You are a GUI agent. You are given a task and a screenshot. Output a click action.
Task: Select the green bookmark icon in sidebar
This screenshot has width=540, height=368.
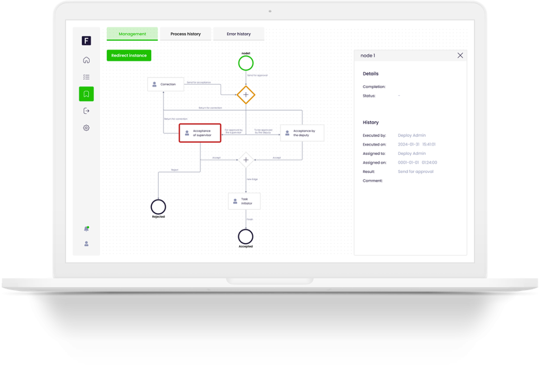[x=86, y=94]
